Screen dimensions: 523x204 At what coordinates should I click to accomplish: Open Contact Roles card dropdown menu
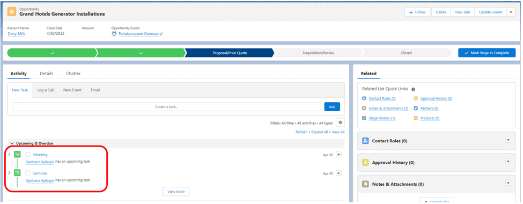coord(508,140)
